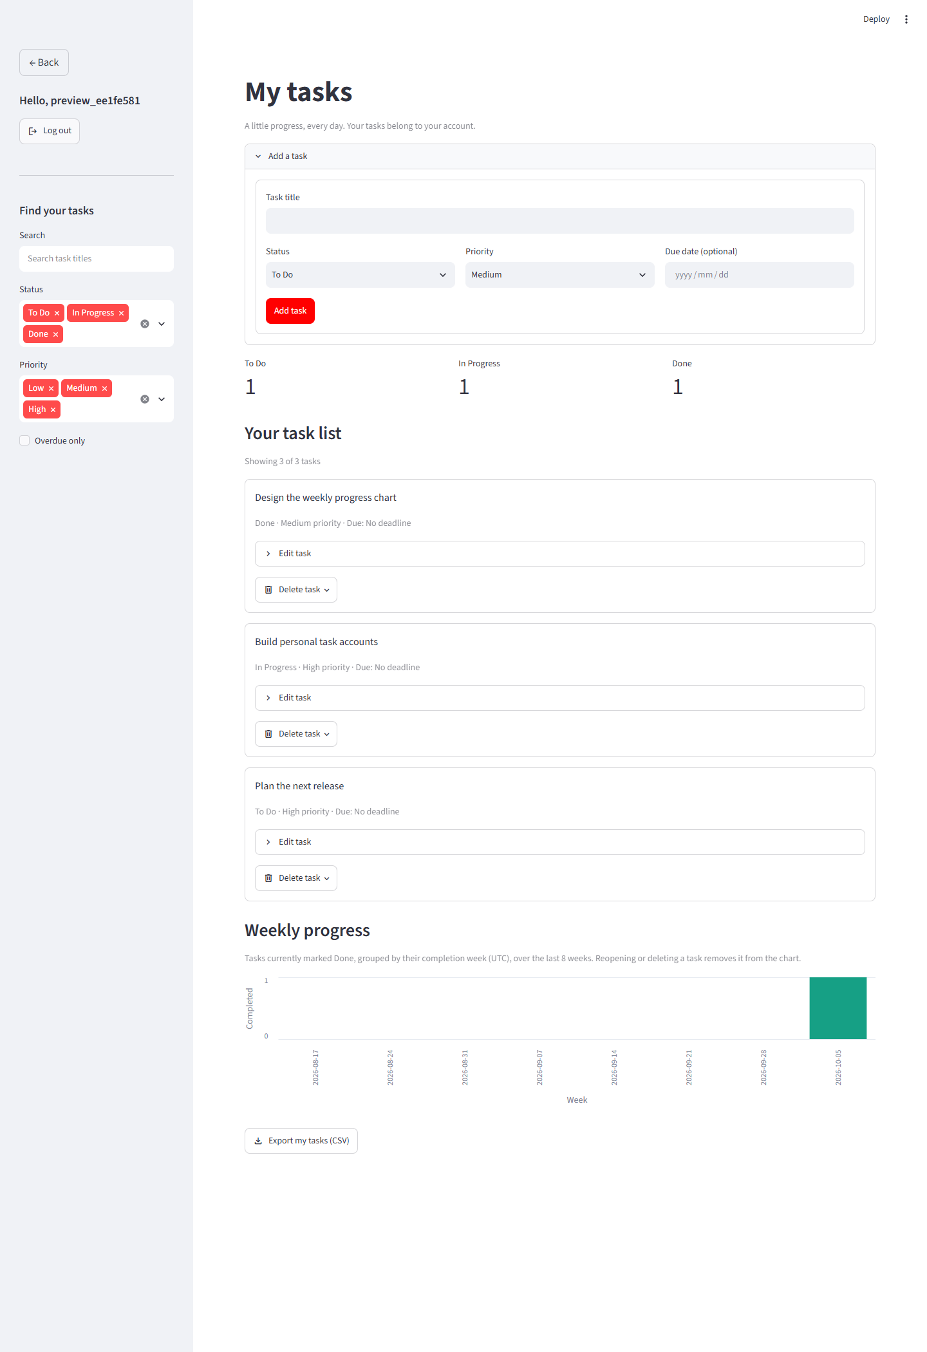The image size is (927, 1352).
Task: Go back using the Back button
Action: (x=44, y=62)
